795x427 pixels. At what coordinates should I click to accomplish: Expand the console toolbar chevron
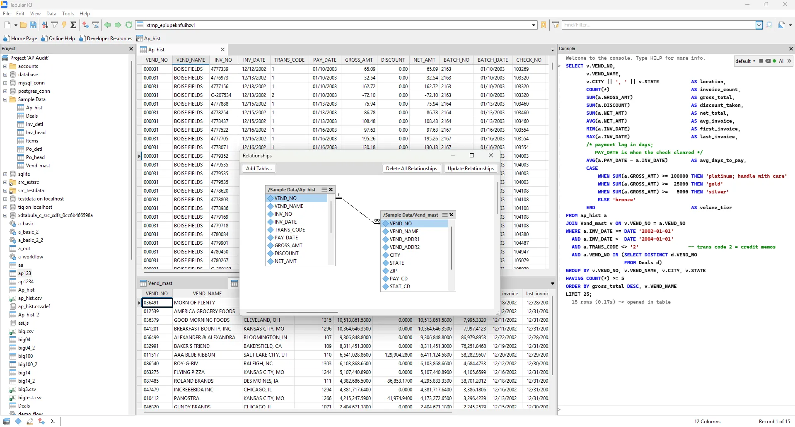click(789, 61)
